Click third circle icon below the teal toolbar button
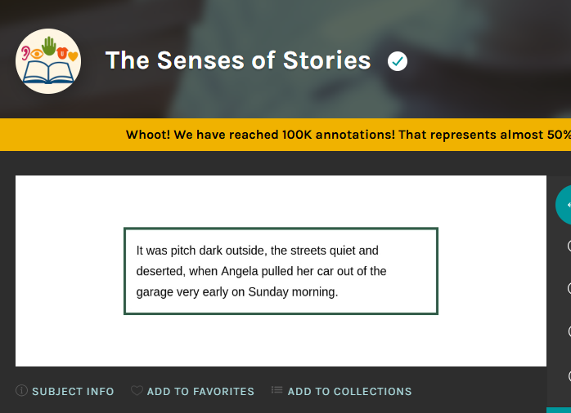The image size is (571, 413). (x=568, y=331)
